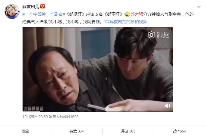Click the laughing-crying emoji in post
The image size is (206, 137).
pos(127,14)
